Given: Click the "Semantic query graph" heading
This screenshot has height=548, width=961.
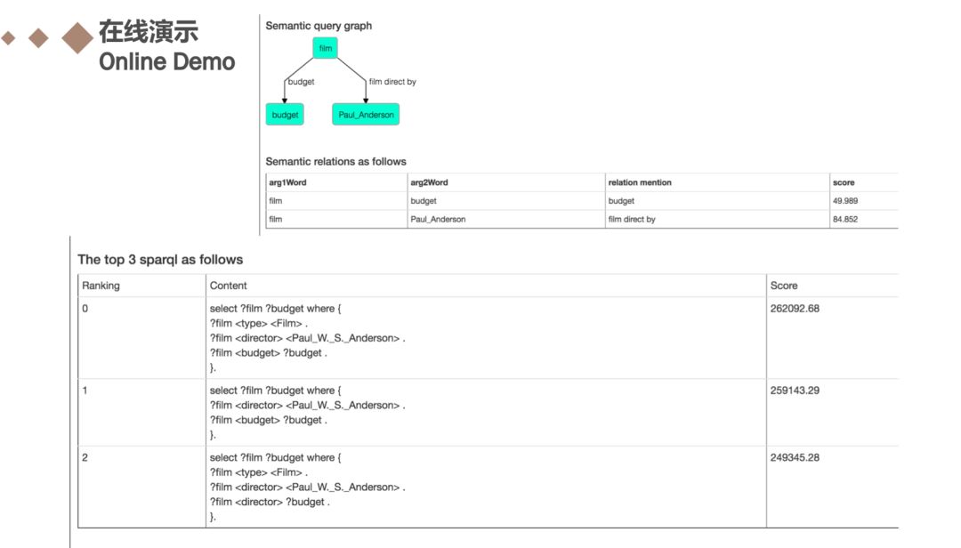Looking at the screenshot, I should tap(319, 26).
